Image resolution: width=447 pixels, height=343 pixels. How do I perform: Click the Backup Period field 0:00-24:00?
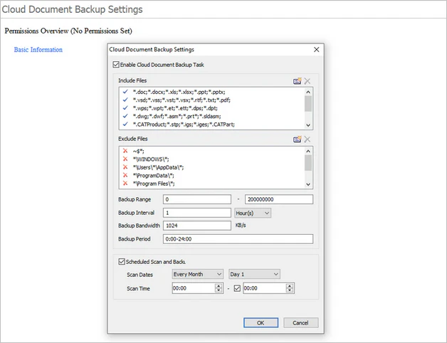(238, 239)
